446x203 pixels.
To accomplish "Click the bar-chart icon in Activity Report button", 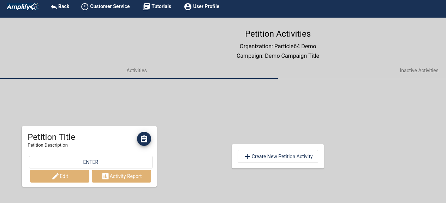I will [x=105, y=176].
